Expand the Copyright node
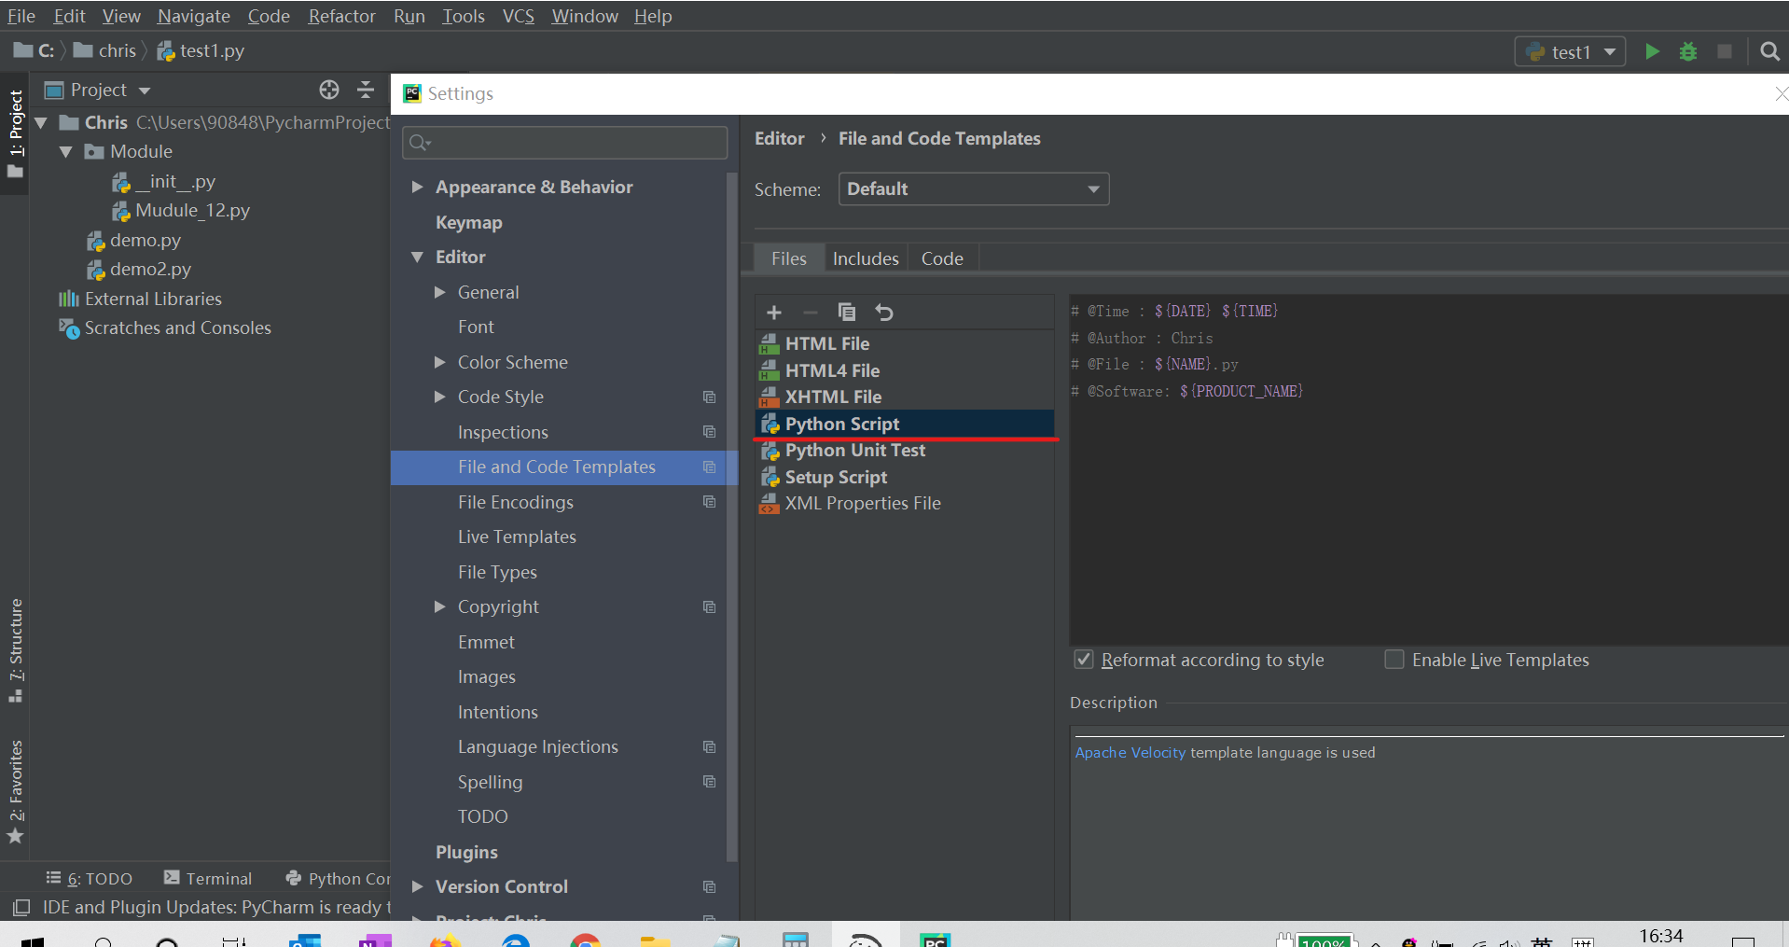The image size is (1789, 947). tap(439, 607)
